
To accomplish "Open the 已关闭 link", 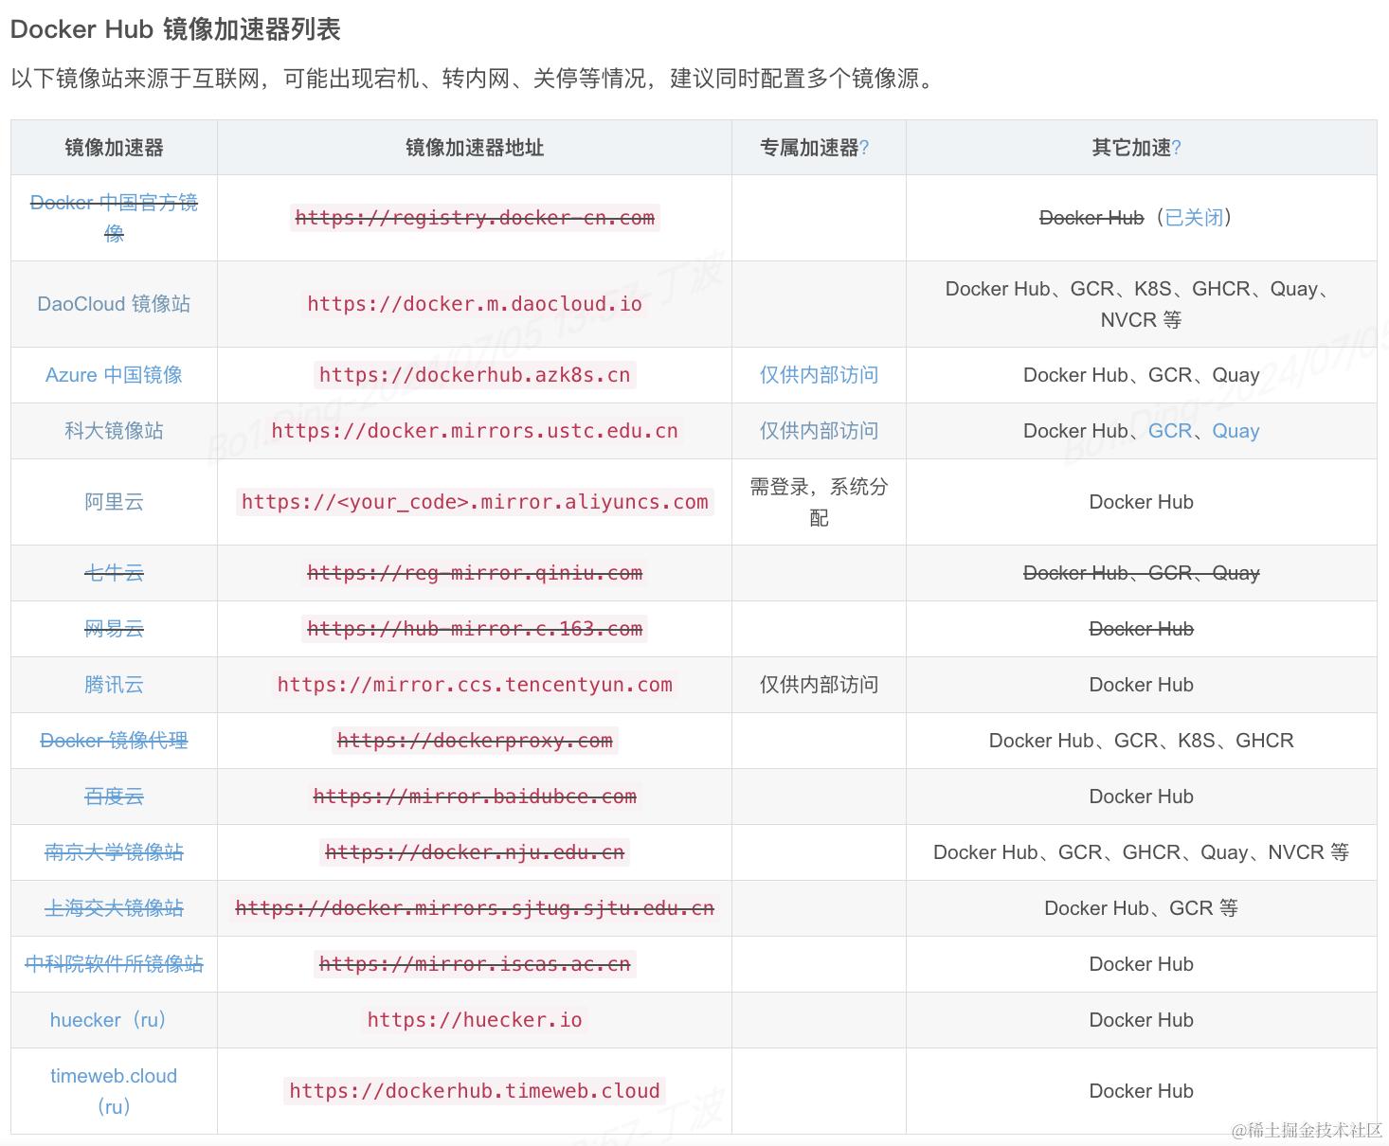I will 1194,218.
